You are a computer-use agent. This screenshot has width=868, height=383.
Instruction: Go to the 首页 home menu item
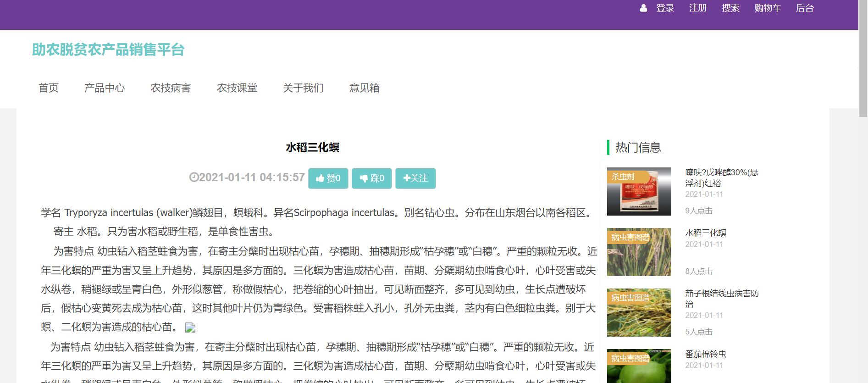pyautogui.click(x=49, y=88)
